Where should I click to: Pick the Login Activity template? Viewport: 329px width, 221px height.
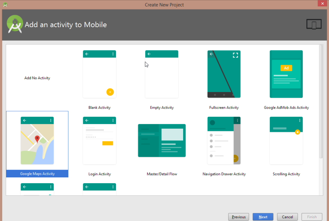coord(99,140)
